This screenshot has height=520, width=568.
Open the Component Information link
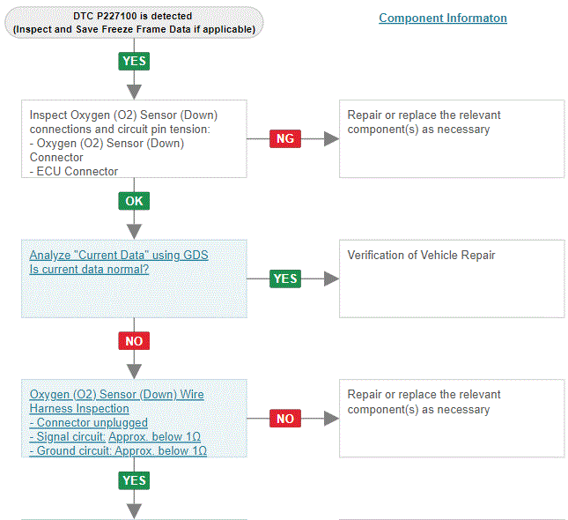[443, 18]
